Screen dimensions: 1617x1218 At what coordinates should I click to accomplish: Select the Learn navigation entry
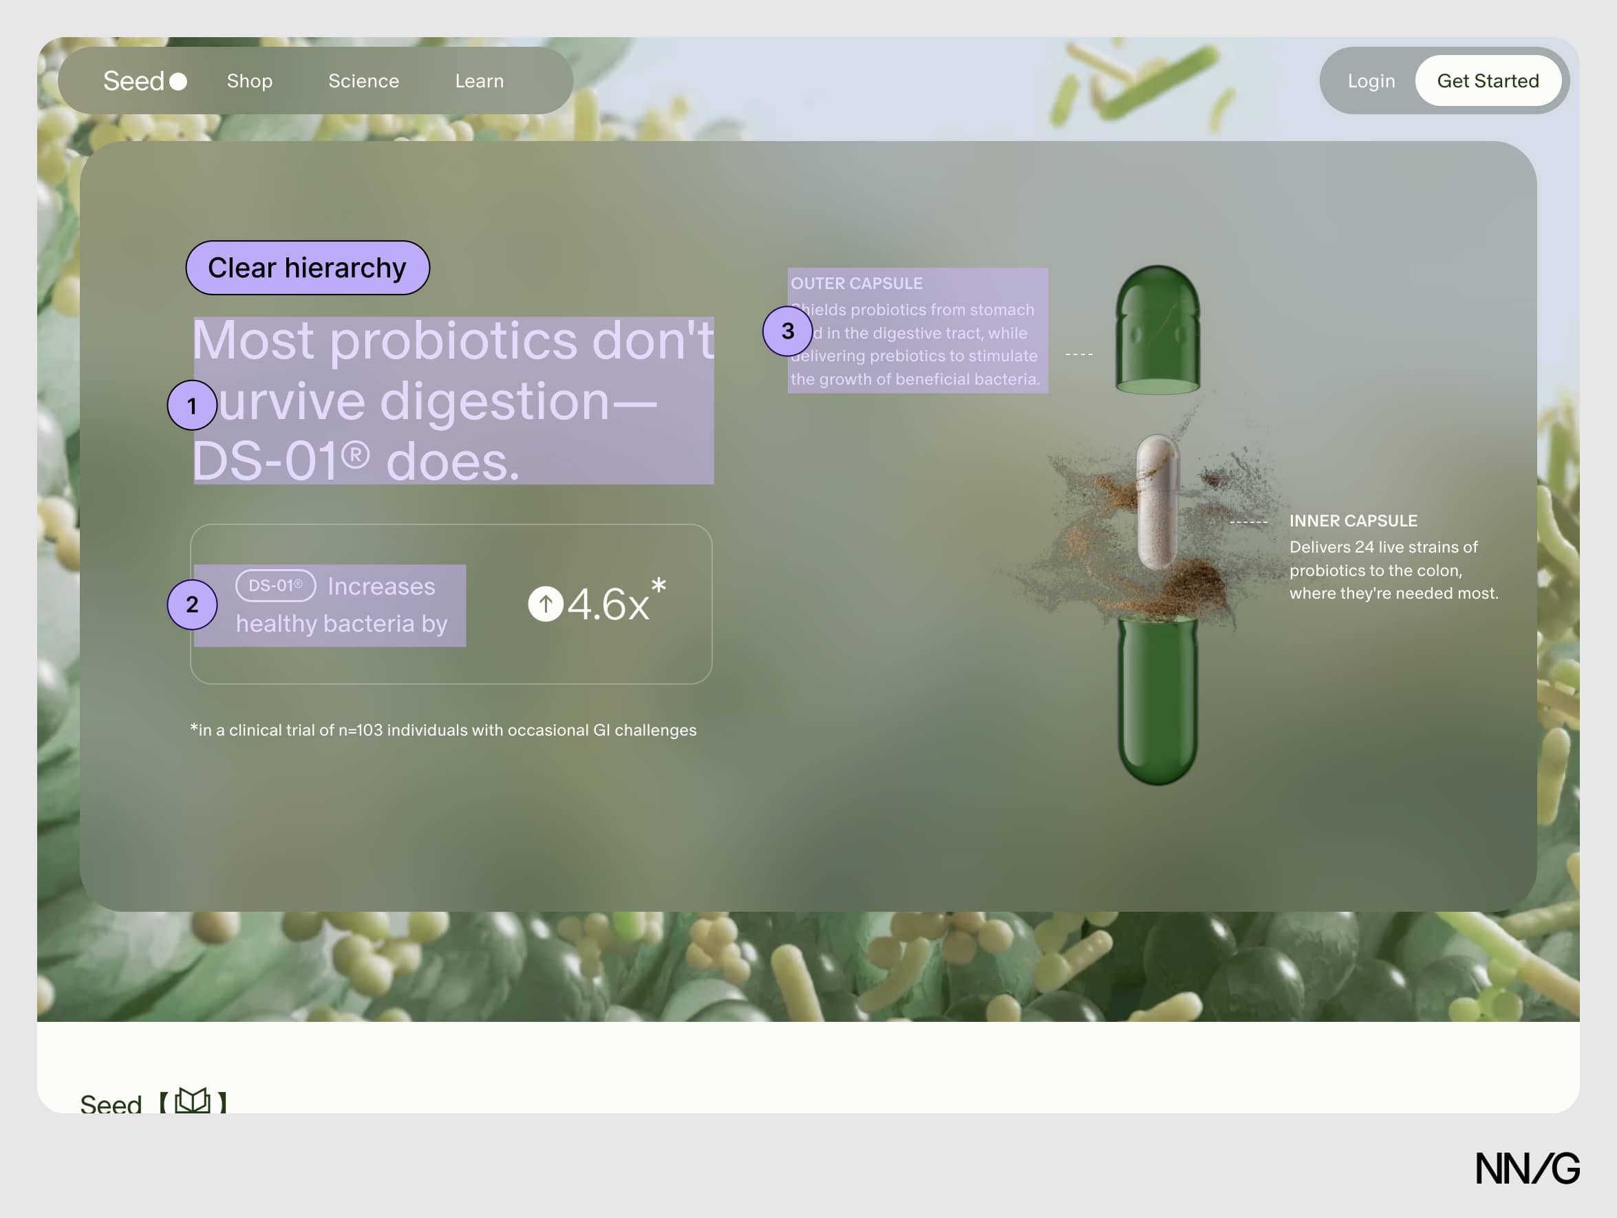pyautogui.click(x=480, y=81)
